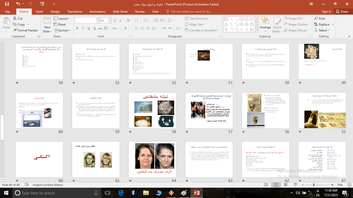
Task: Click the Undo arrow icon
Action: pos(18,4)
